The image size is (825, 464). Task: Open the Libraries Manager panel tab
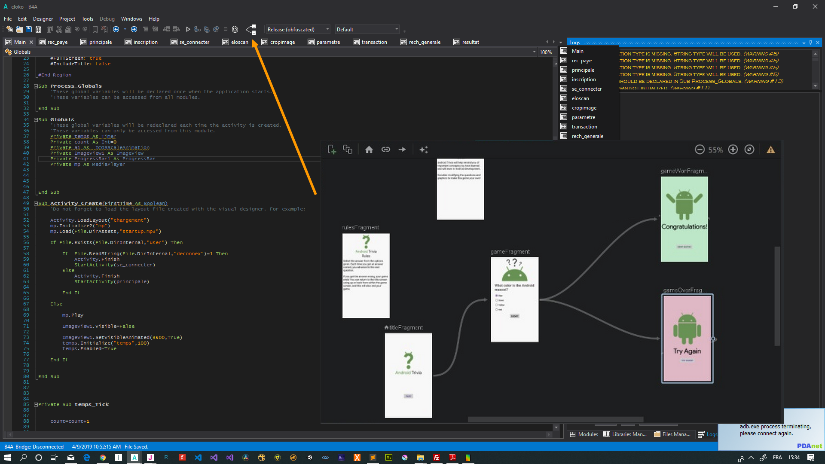[625, 434]
